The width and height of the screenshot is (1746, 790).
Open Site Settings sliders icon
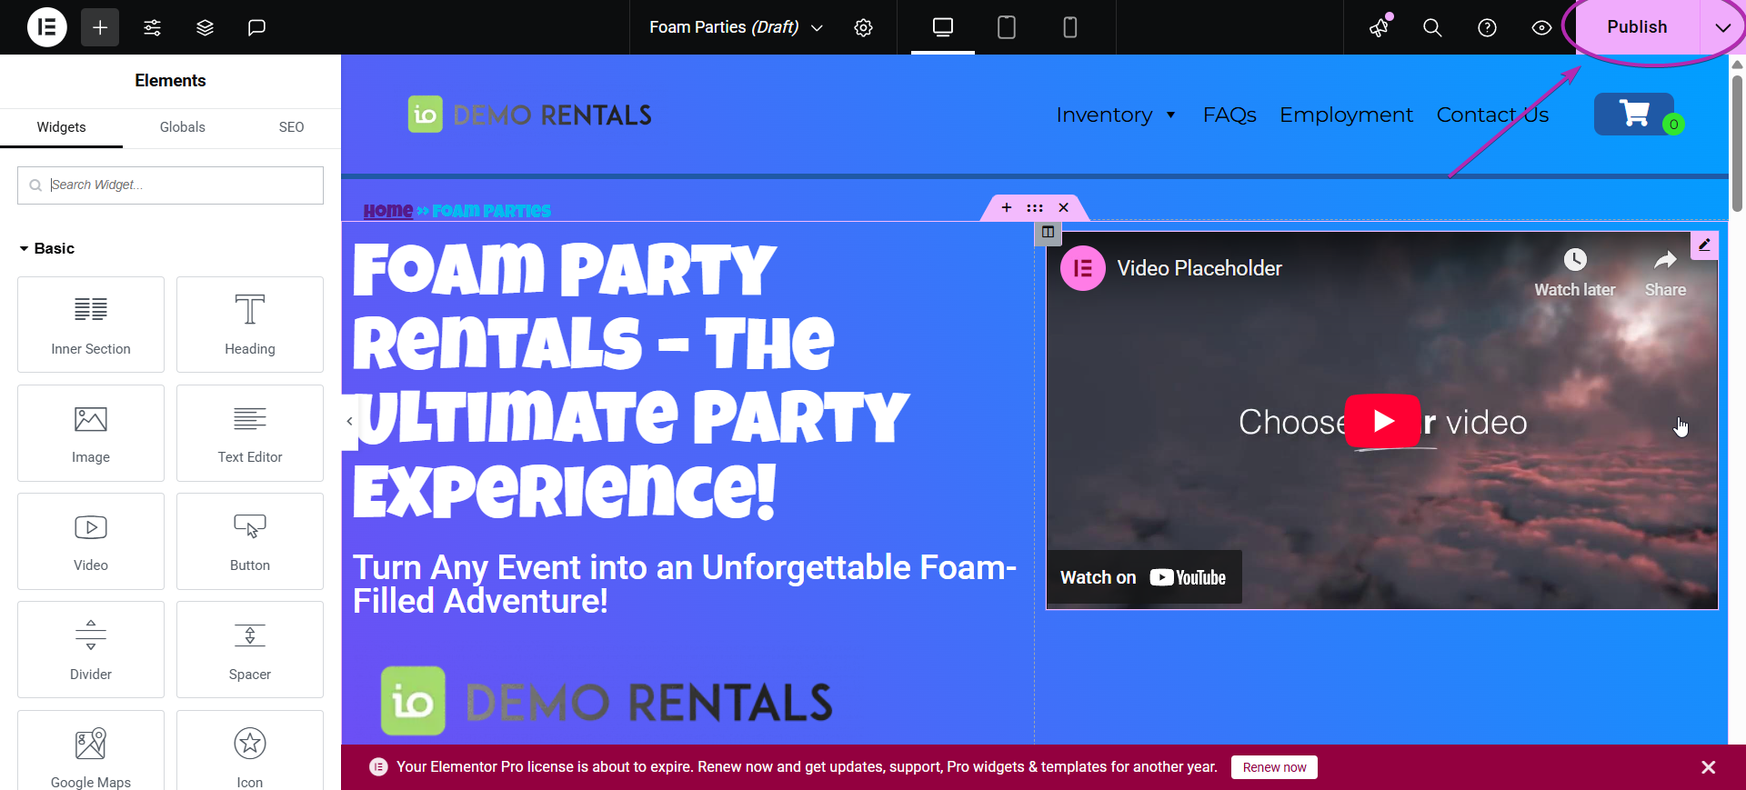152,27
